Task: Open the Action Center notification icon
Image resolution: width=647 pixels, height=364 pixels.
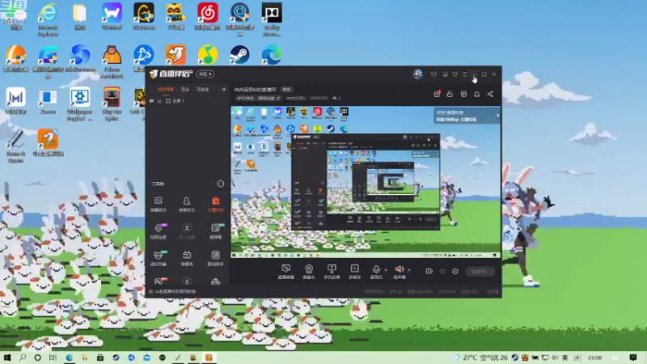Action: coord(633,358)
